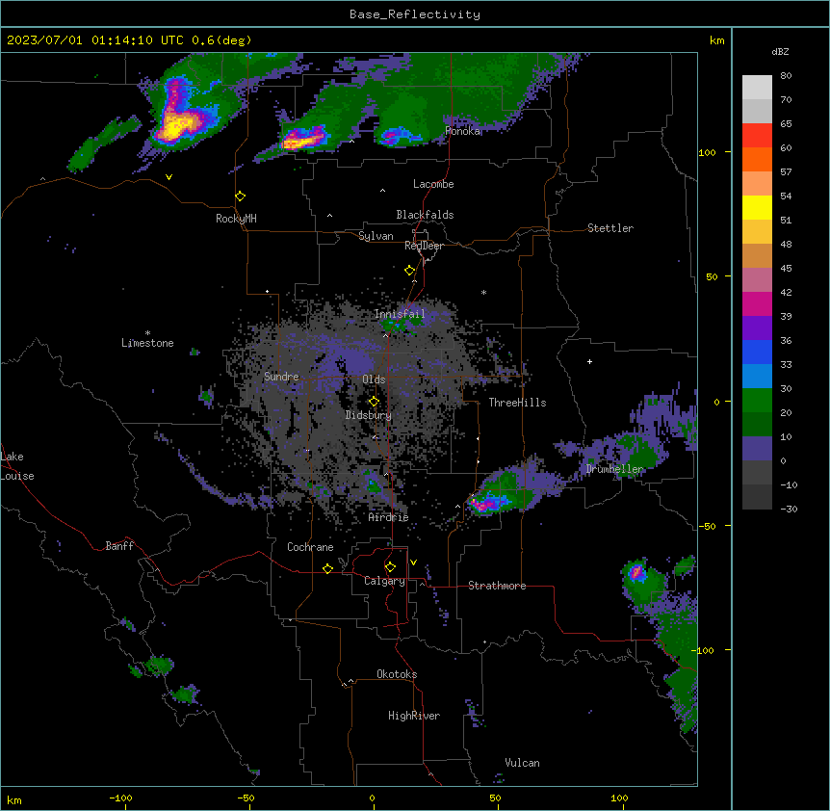830x811 pixels.
Task: Click the yellow storm core northwest of RockyMH
Action: [x=177, y=126]
